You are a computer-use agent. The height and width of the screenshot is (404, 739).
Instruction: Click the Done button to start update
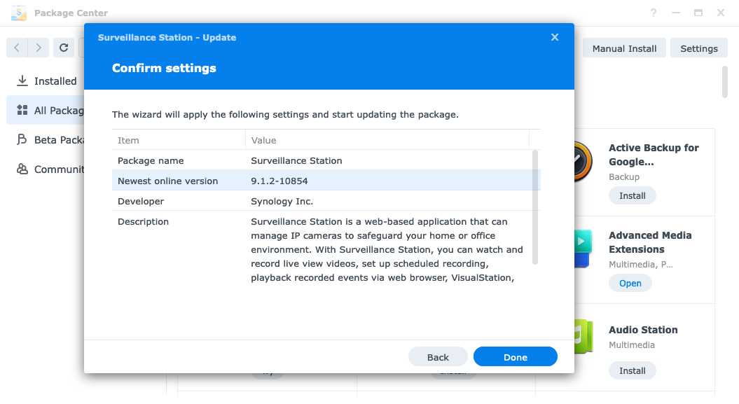pyautogui.click(x=515, y=357)
